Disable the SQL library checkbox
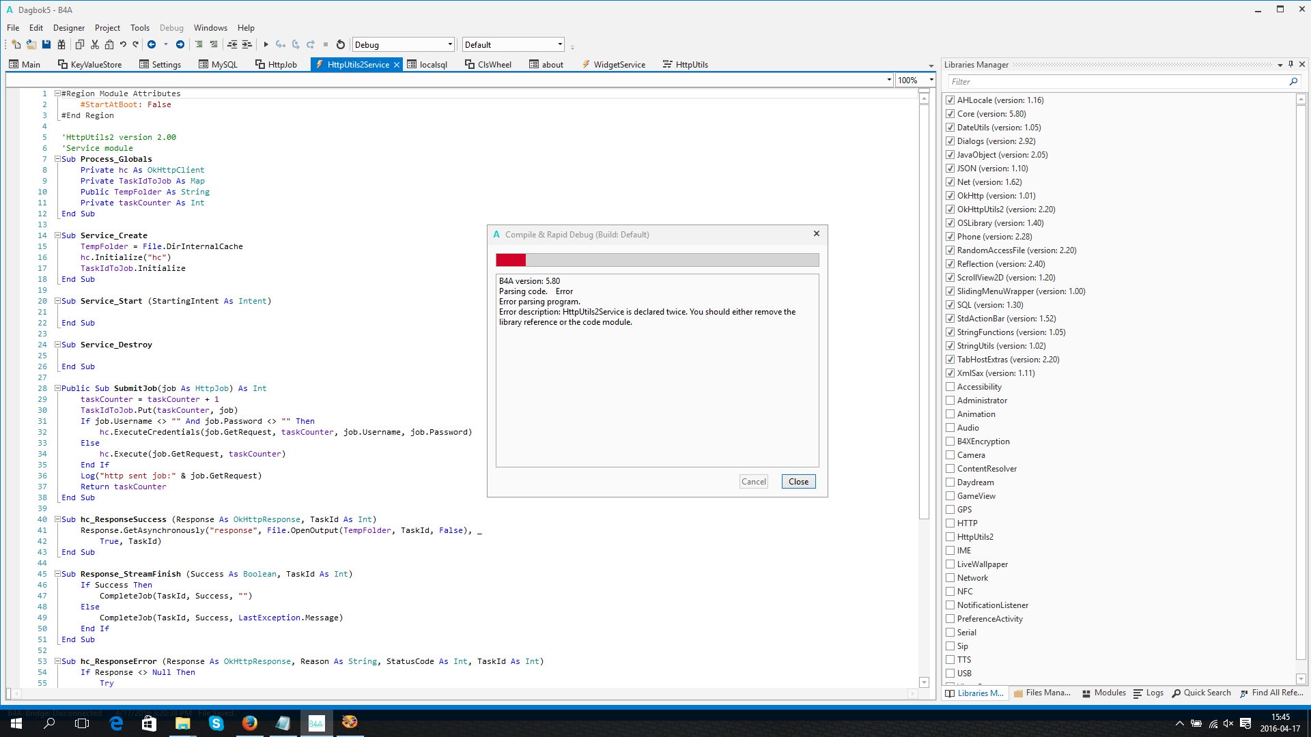Image resolution: width=1311 pixels, height=737 pixels. click(x=950, y=305)
